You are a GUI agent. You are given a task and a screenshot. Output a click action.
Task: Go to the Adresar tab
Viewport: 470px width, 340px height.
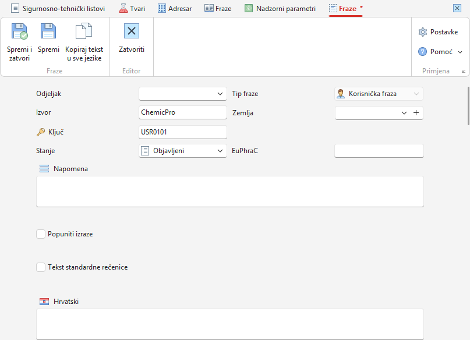[175, 8]
